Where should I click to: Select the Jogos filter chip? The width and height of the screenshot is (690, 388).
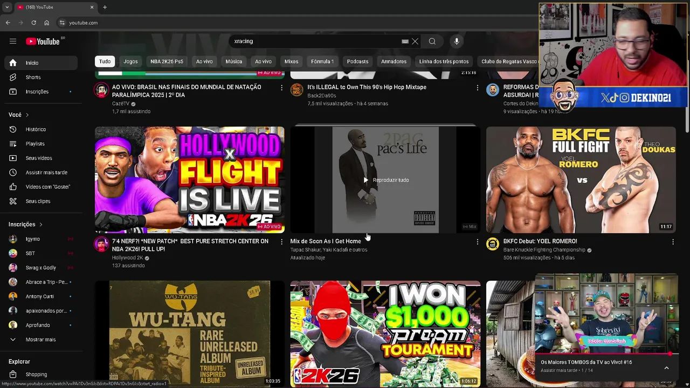tap(130, 61)
